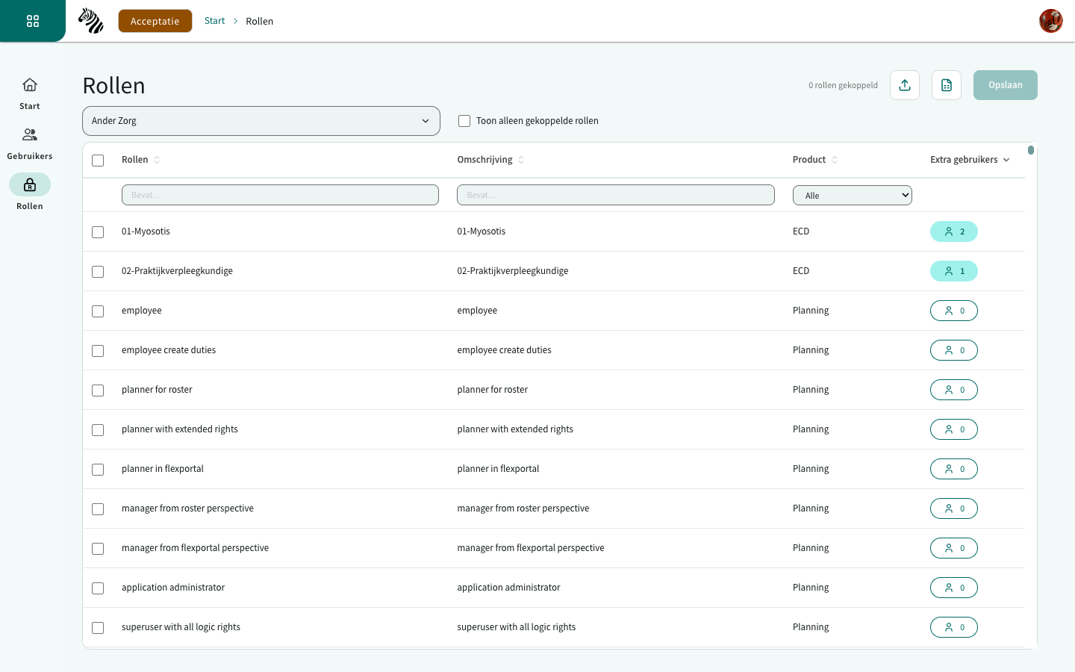Click the 'employee create duties' role name
Viewport: 1075px width, 672px height.
[169, 350]
